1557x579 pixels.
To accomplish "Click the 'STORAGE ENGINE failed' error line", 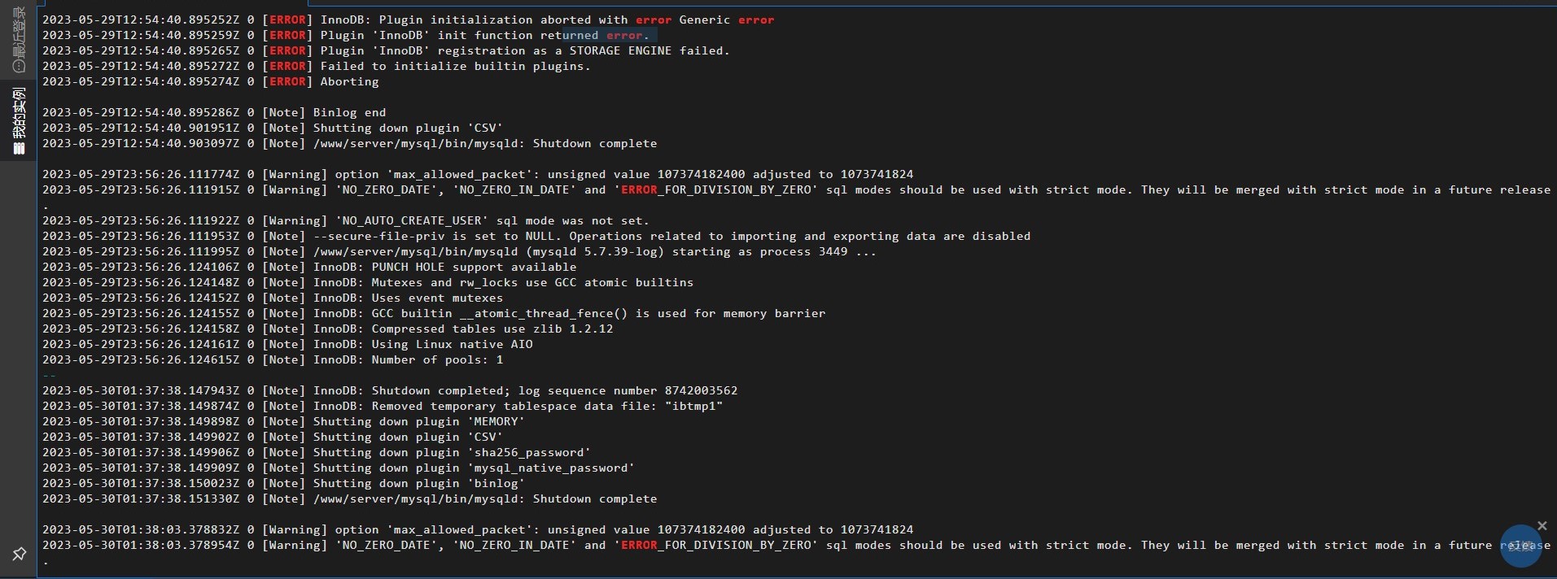I will point(386,50).
